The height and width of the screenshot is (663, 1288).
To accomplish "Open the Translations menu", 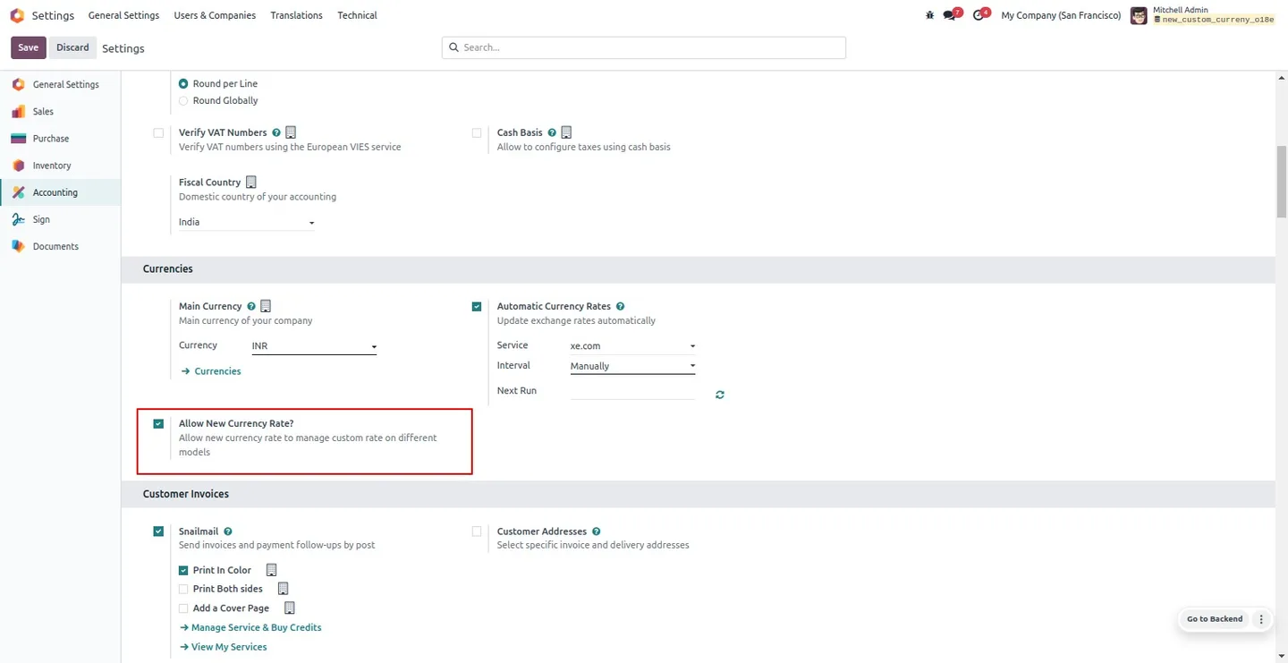I will (297, 15).
